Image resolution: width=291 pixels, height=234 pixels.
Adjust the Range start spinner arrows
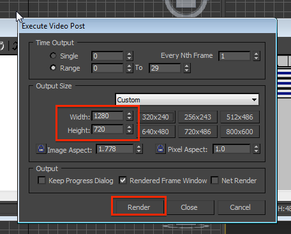[130, 68]
